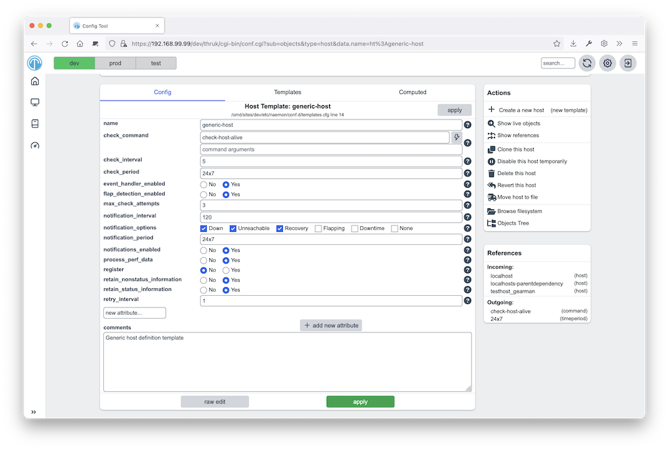Click Clone this host
Screen dimensions: 669x450
515,150
